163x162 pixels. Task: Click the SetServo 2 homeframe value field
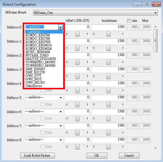[108, 55]
